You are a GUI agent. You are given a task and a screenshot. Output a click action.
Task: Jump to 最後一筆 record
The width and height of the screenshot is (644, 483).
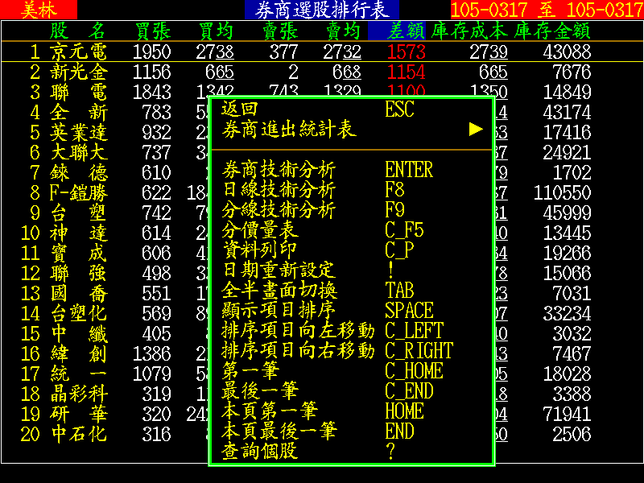click(259, 391)
